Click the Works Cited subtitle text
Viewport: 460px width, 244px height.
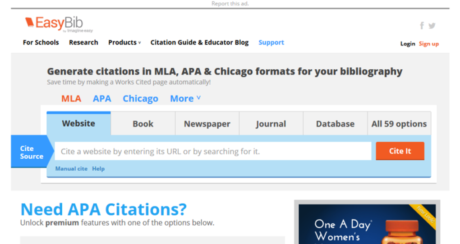[129, 82]
